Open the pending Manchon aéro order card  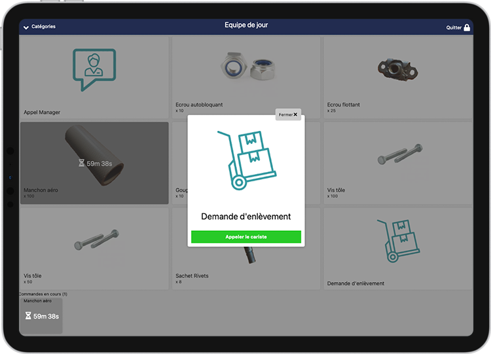(x=41, y=315)
